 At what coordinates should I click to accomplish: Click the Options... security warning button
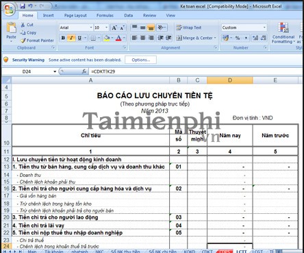[140, 60]
